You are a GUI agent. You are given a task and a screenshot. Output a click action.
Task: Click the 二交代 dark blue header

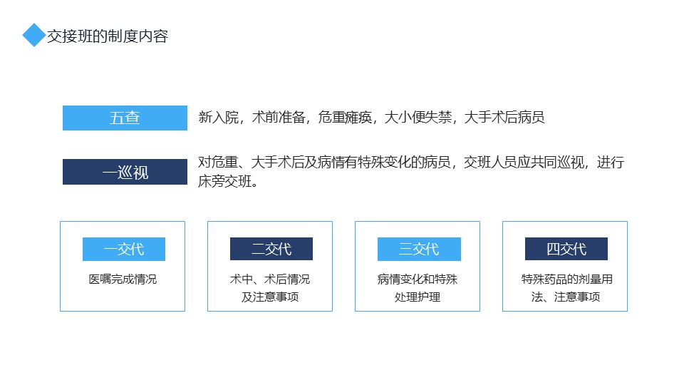(x=271, y=249)
